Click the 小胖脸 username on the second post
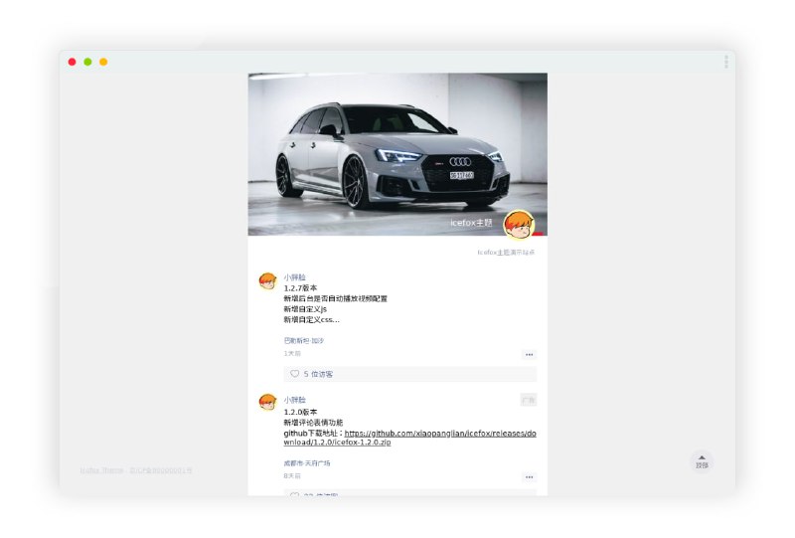 (x=295, y=400)
